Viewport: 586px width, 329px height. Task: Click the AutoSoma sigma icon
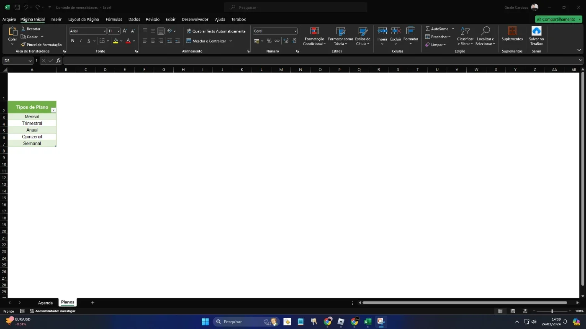click(x=427, y=29)
